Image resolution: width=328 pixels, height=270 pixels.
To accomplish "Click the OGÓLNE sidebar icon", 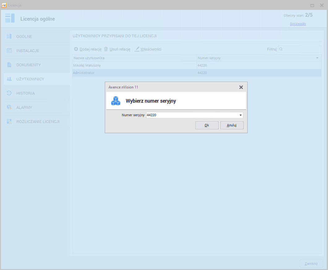I will pyautogui.click(x=9, y=36).
